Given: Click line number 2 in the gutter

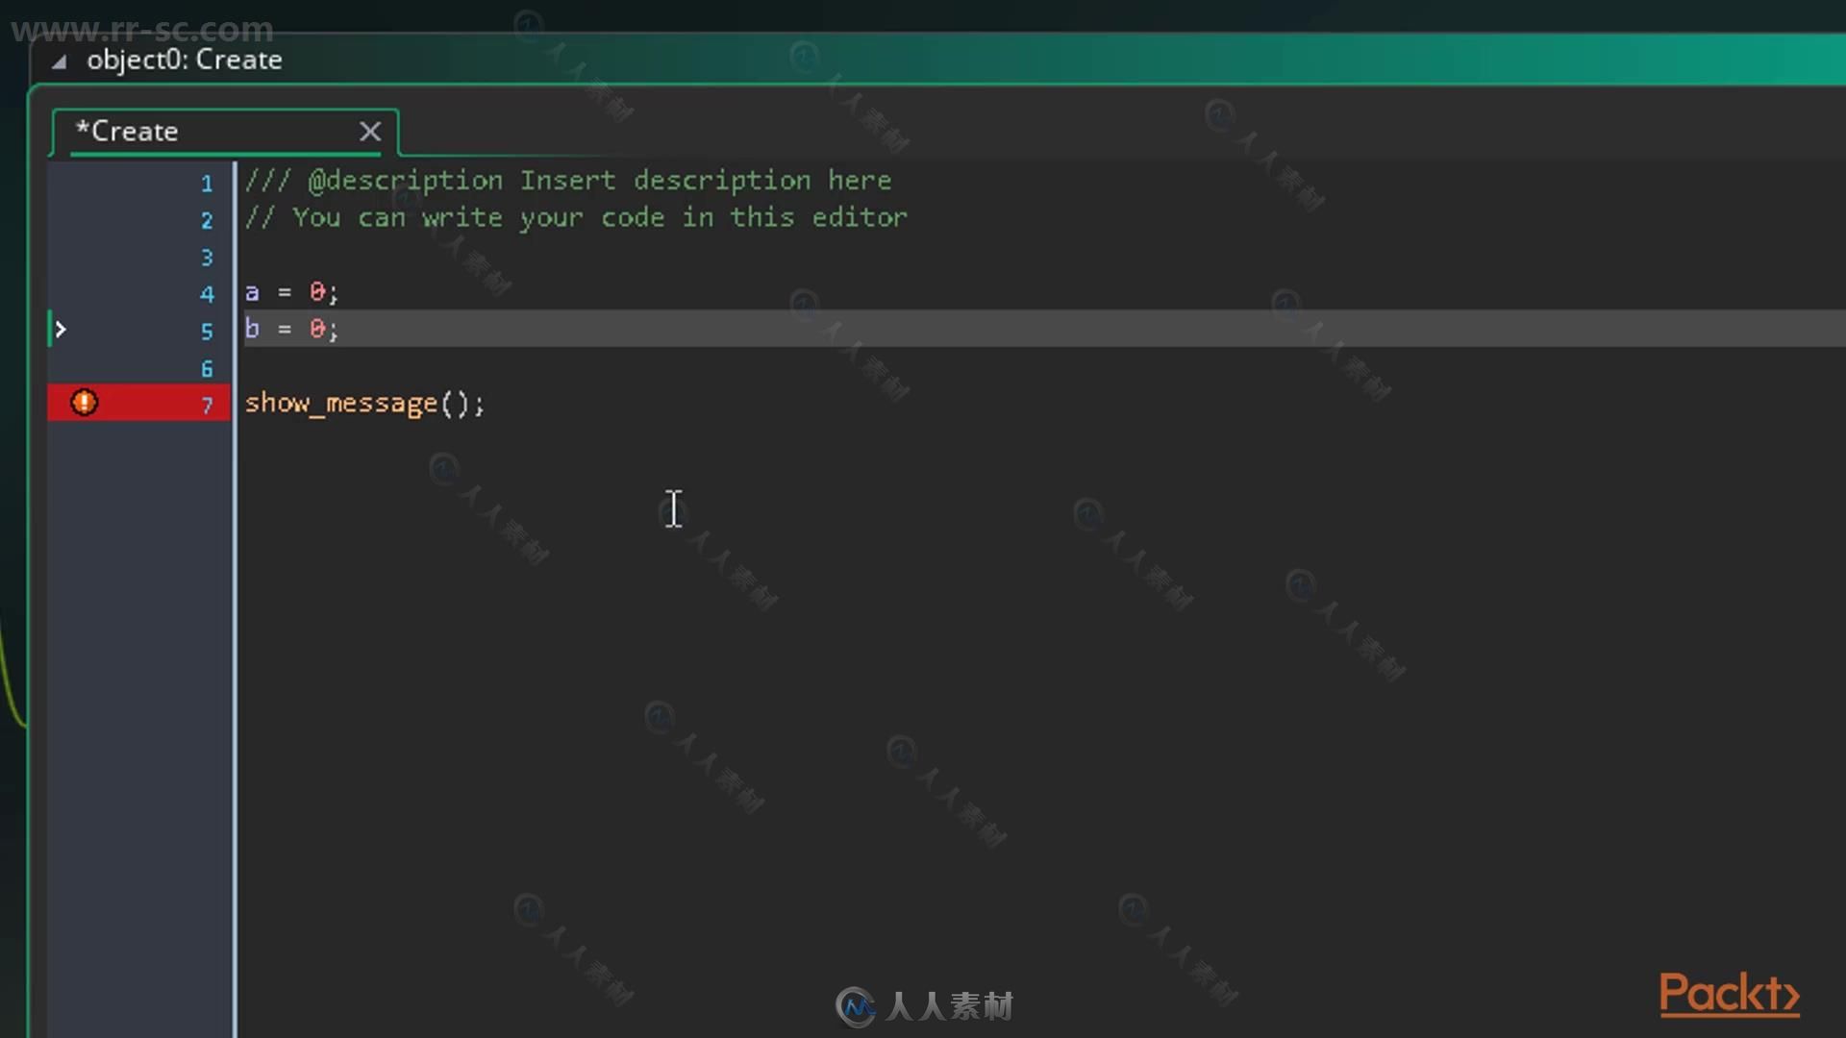Looking at the screenshot, I should point(207,221).
